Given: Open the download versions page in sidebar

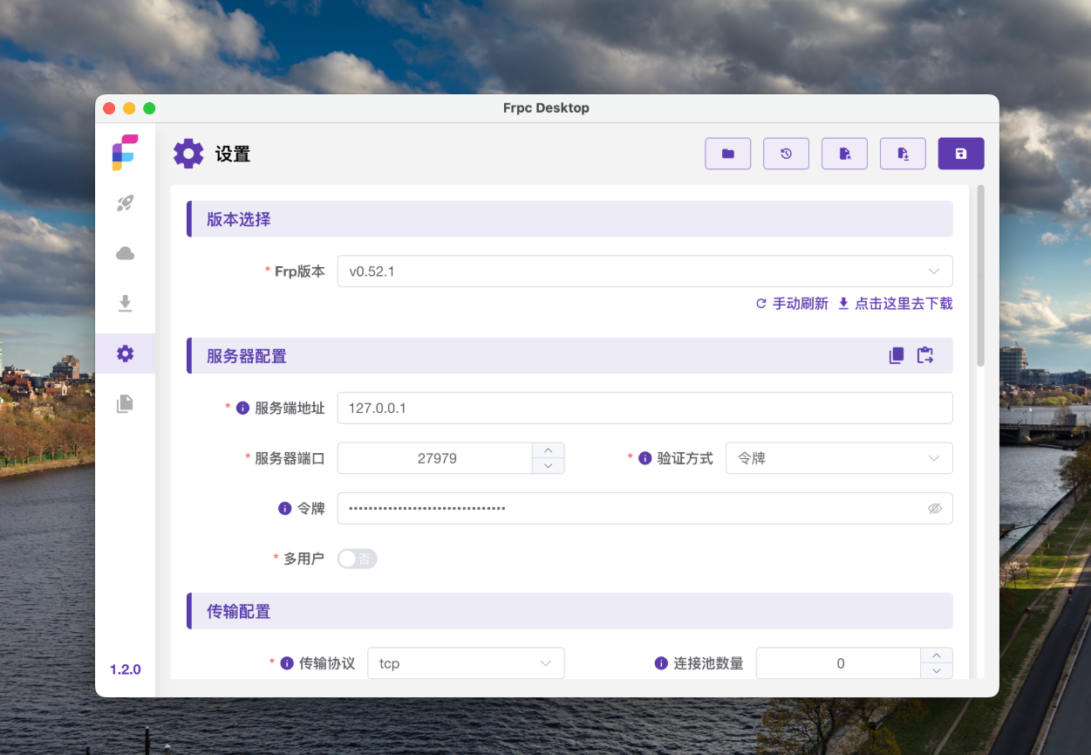Looking at the screenshot, I should 125,303.
